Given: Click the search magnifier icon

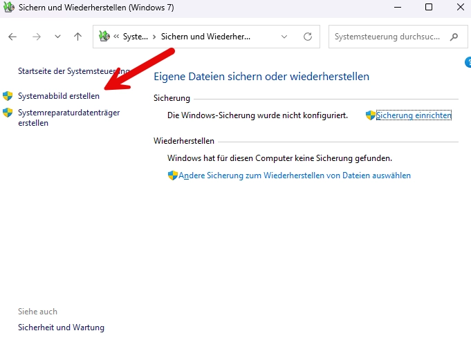Looking at the screenshot, I should pos(454,37).
